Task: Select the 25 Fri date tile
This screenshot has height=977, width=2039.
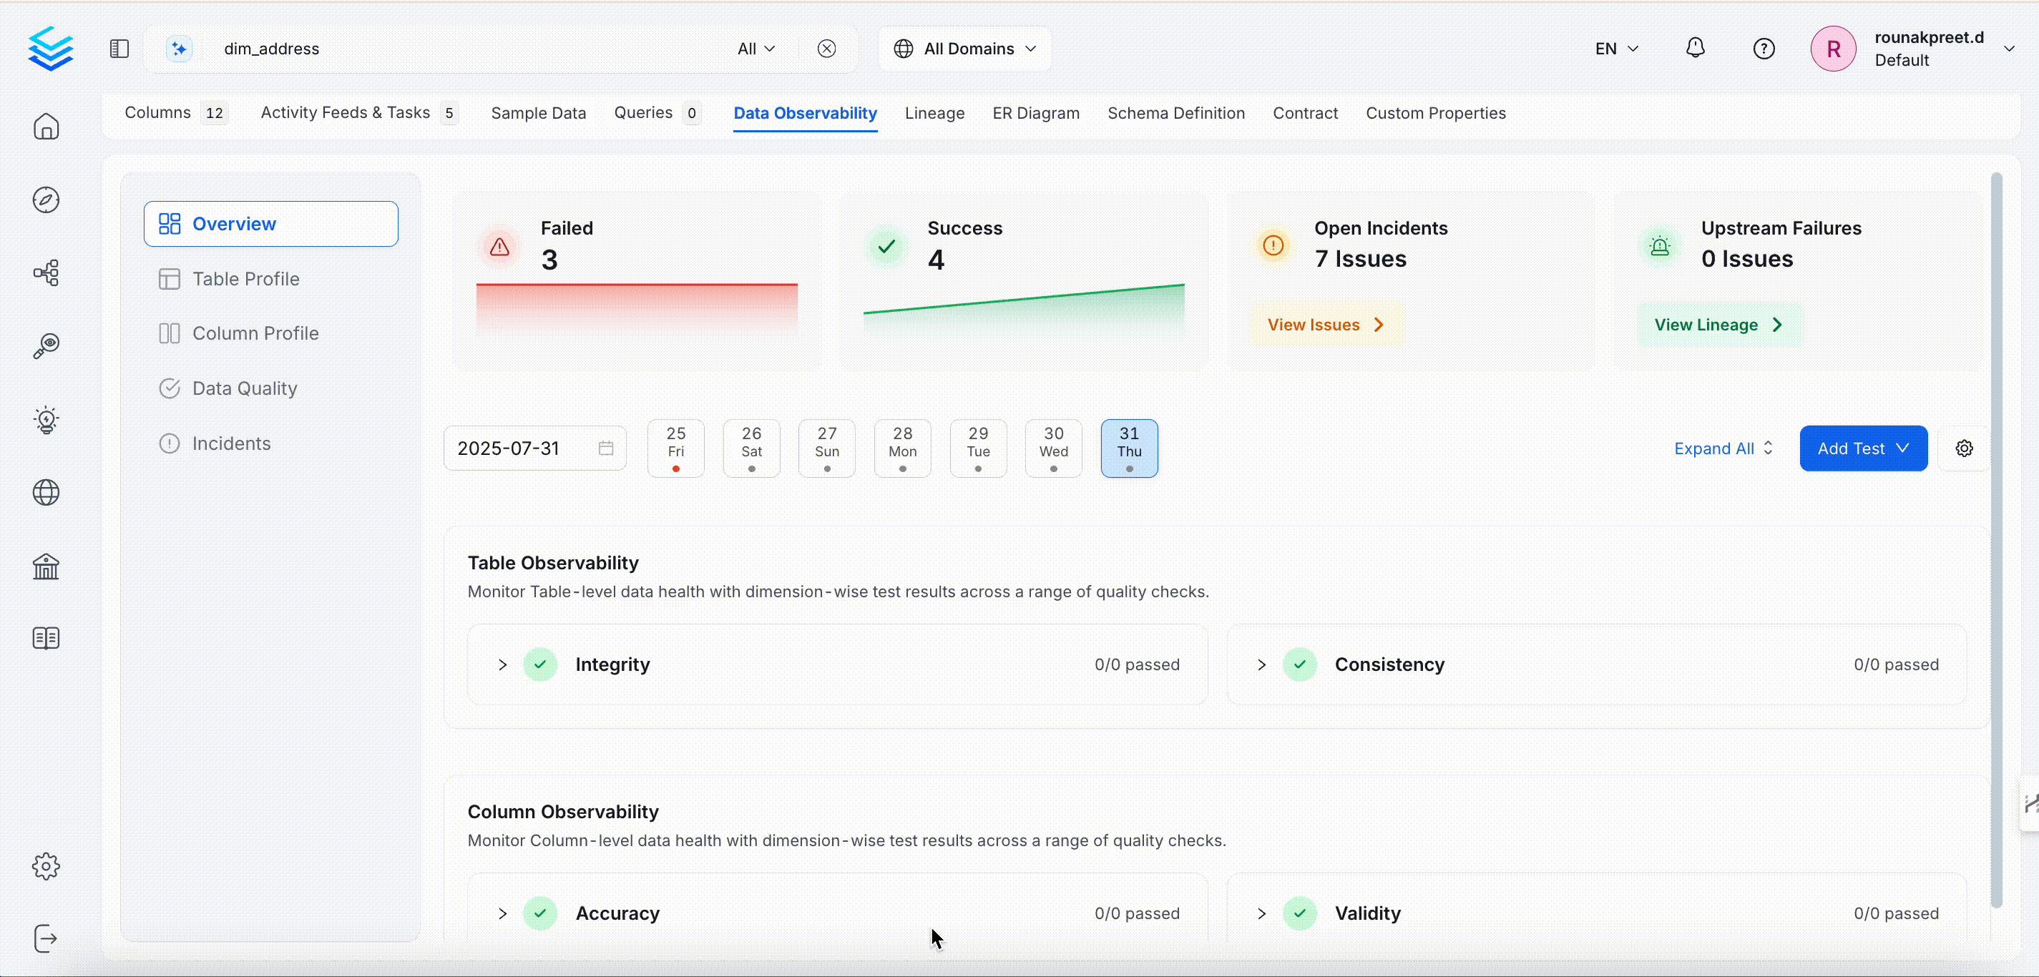Action: point(675,448)
